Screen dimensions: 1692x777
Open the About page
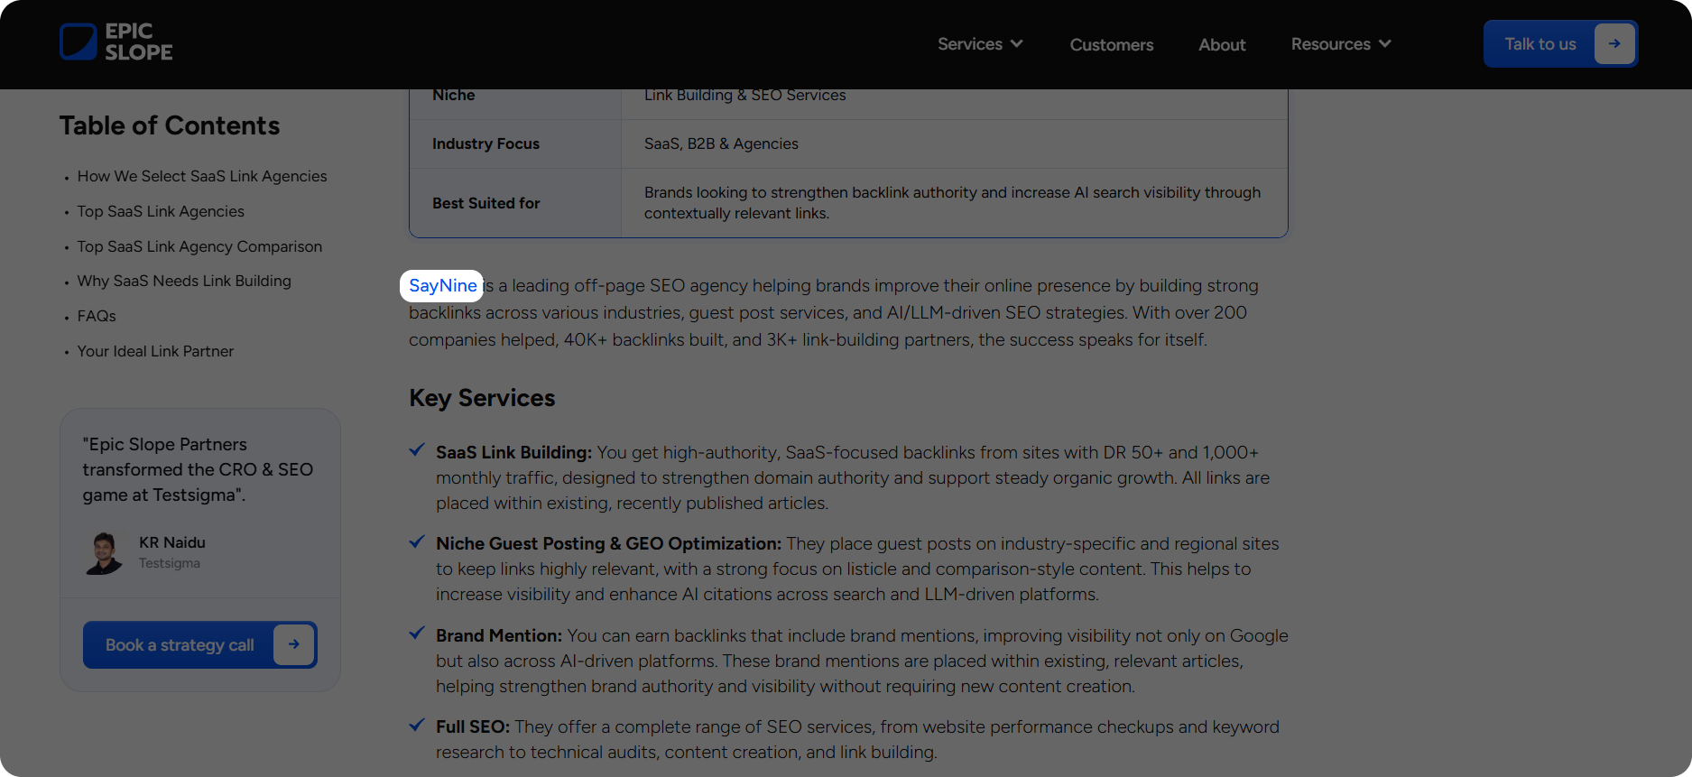tap(1222, 45)
